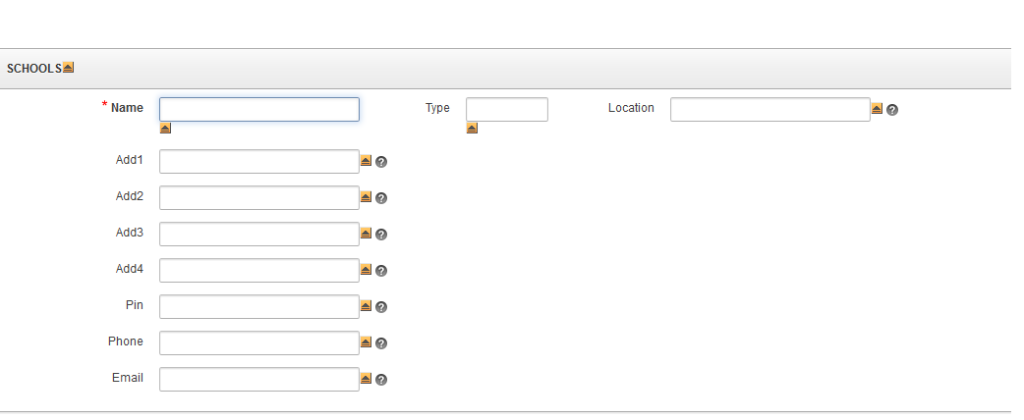Select the Location text field
Image resolution: width=1024 pixels, height=420 pixels.
(x=769, y=110)
